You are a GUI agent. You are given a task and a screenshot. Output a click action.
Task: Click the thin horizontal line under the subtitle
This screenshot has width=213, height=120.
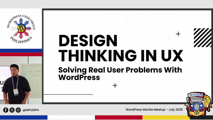(68, 94)
